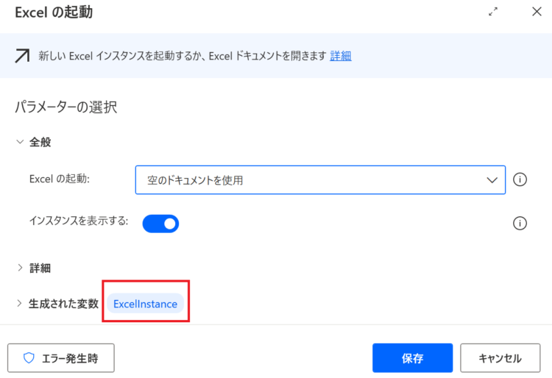Click the launch arrow icon in the banner
Screen dimensions: 552x378
click(22, 56)
